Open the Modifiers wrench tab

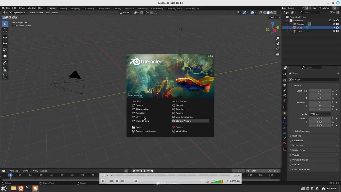coord(285,118)
